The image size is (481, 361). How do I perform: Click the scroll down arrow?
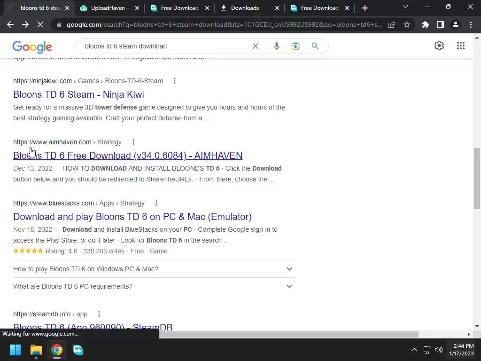[477, 326]
